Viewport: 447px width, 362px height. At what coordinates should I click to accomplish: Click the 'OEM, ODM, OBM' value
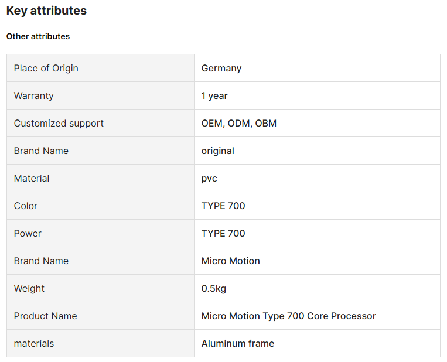tap(239, 123)
